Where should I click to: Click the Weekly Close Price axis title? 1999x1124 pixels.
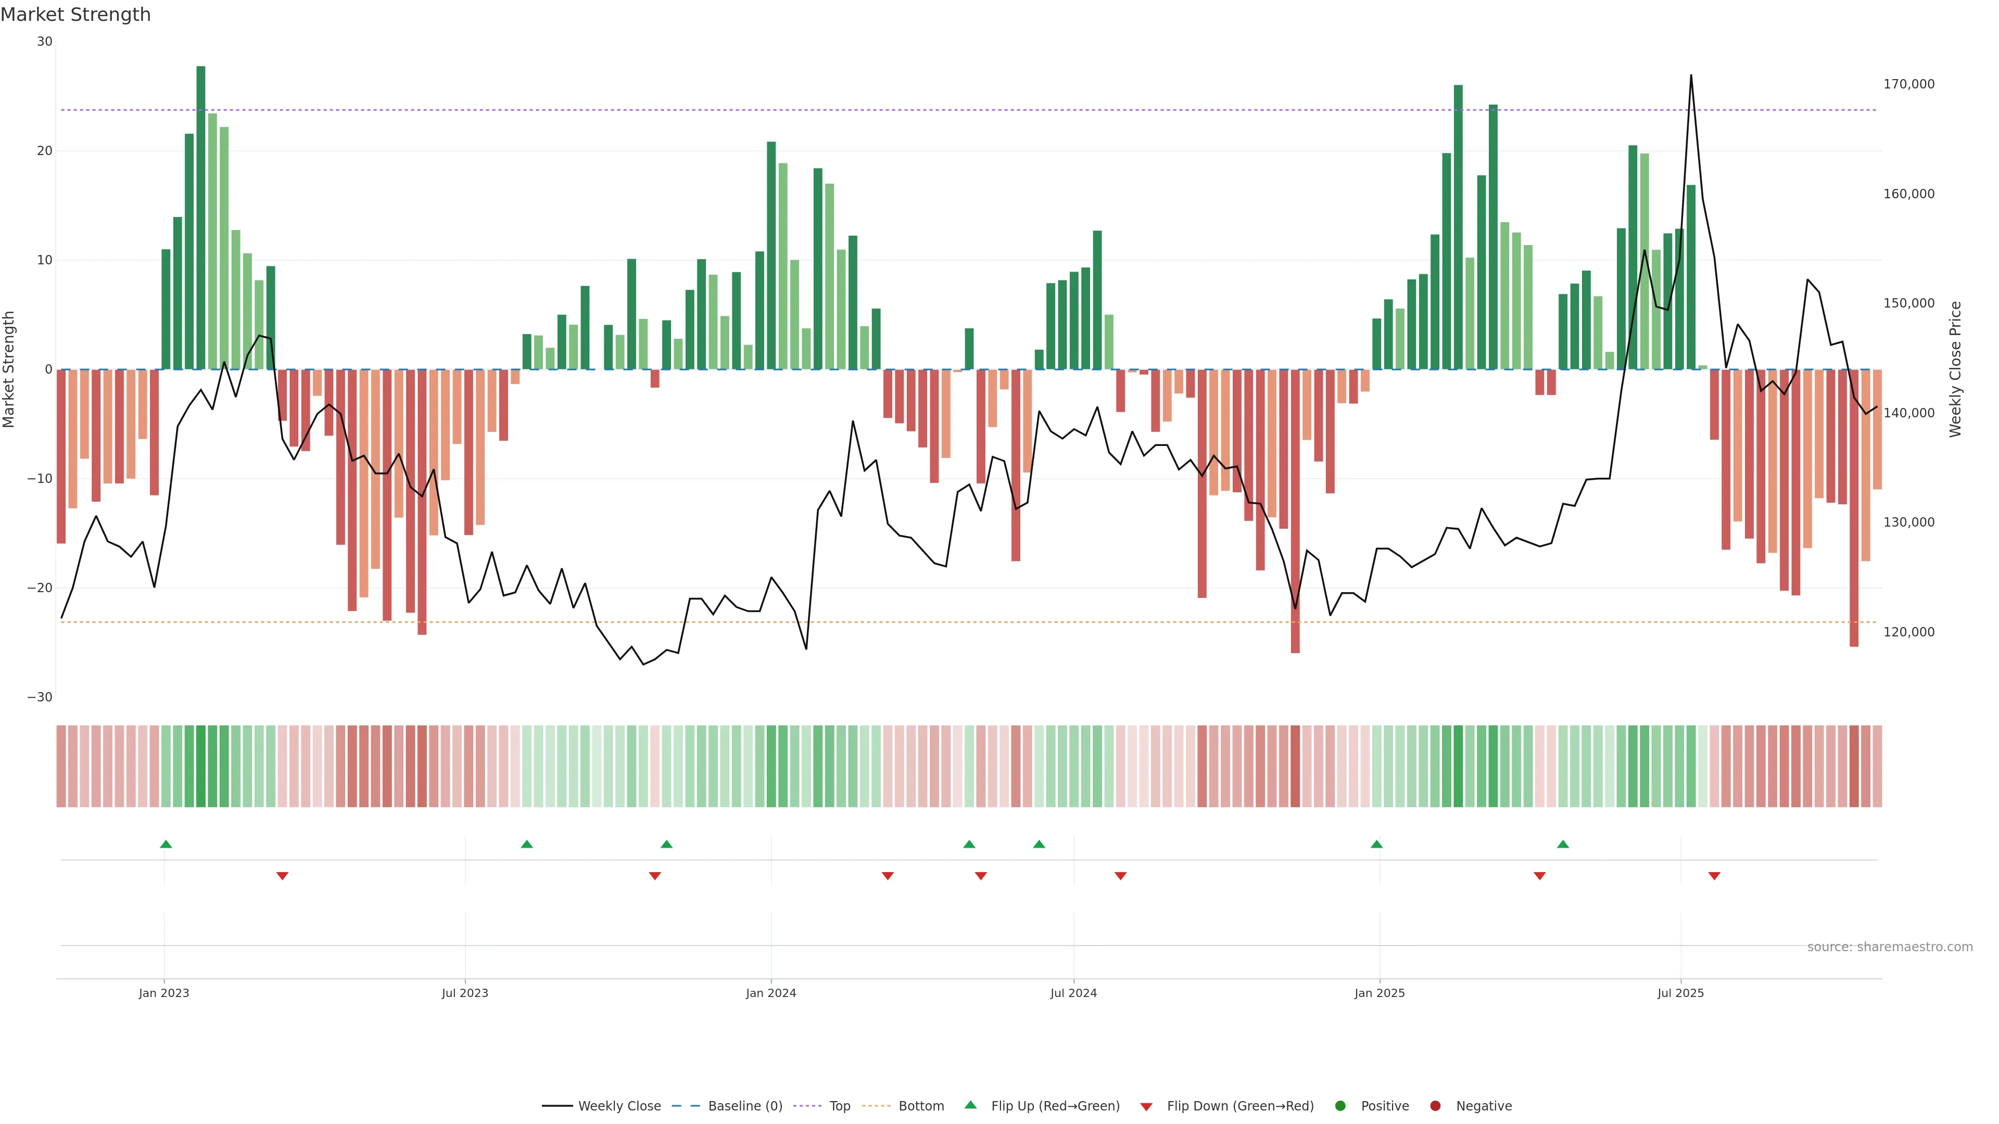click(1955, 369)
